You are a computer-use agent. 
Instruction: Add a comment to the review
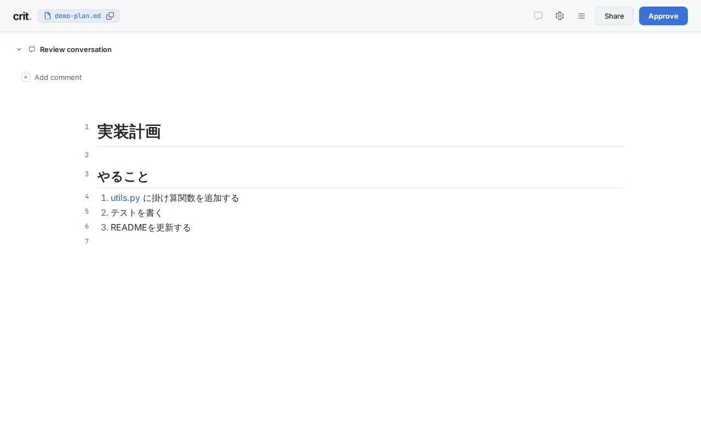point(51,77)
